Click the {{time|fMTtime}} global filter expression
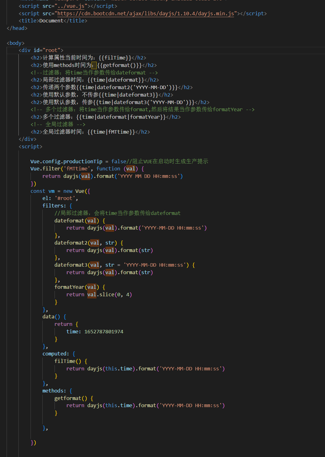This screenshot has width=325, height=457. [x=111, y=132]
